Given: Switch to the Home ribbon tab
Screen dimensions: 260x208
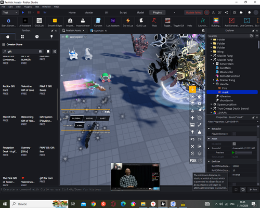Looking at the screenshot, I should (72, 12).
